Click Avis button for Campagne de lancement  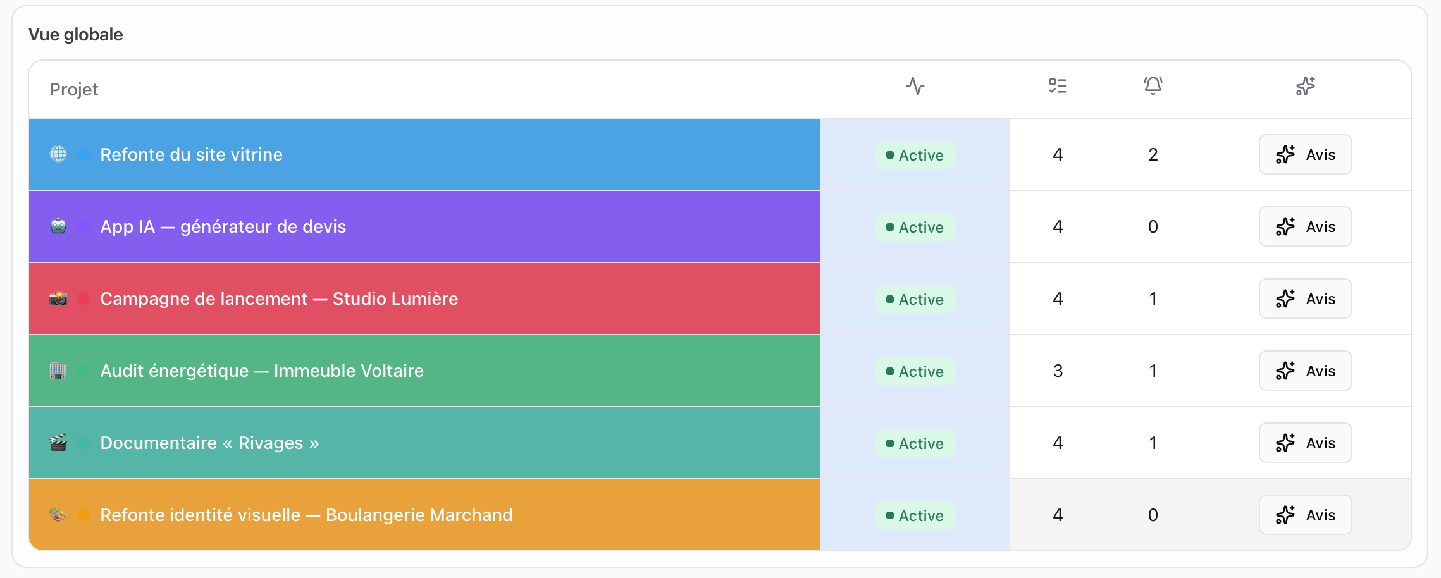coord(1305,298)
